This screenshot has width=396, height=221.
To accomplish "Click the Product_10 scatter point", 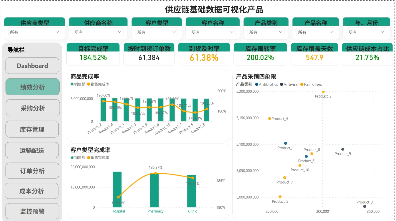I will pyautogui.click(x=300, y=165).
